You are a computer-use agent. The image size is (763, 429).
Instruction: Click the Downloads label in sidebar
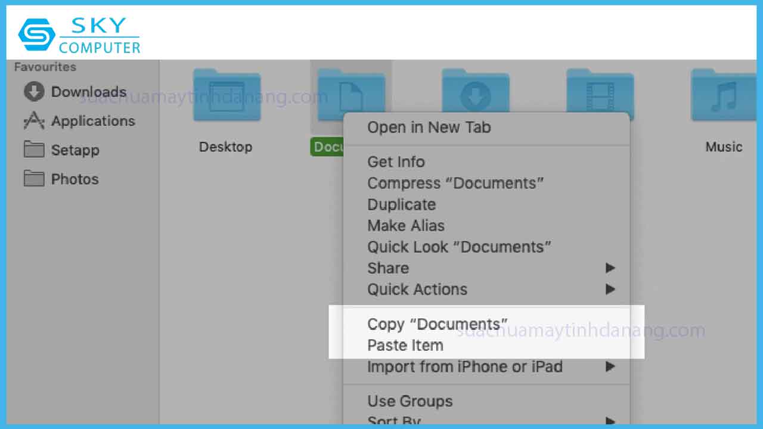[89, 92]
